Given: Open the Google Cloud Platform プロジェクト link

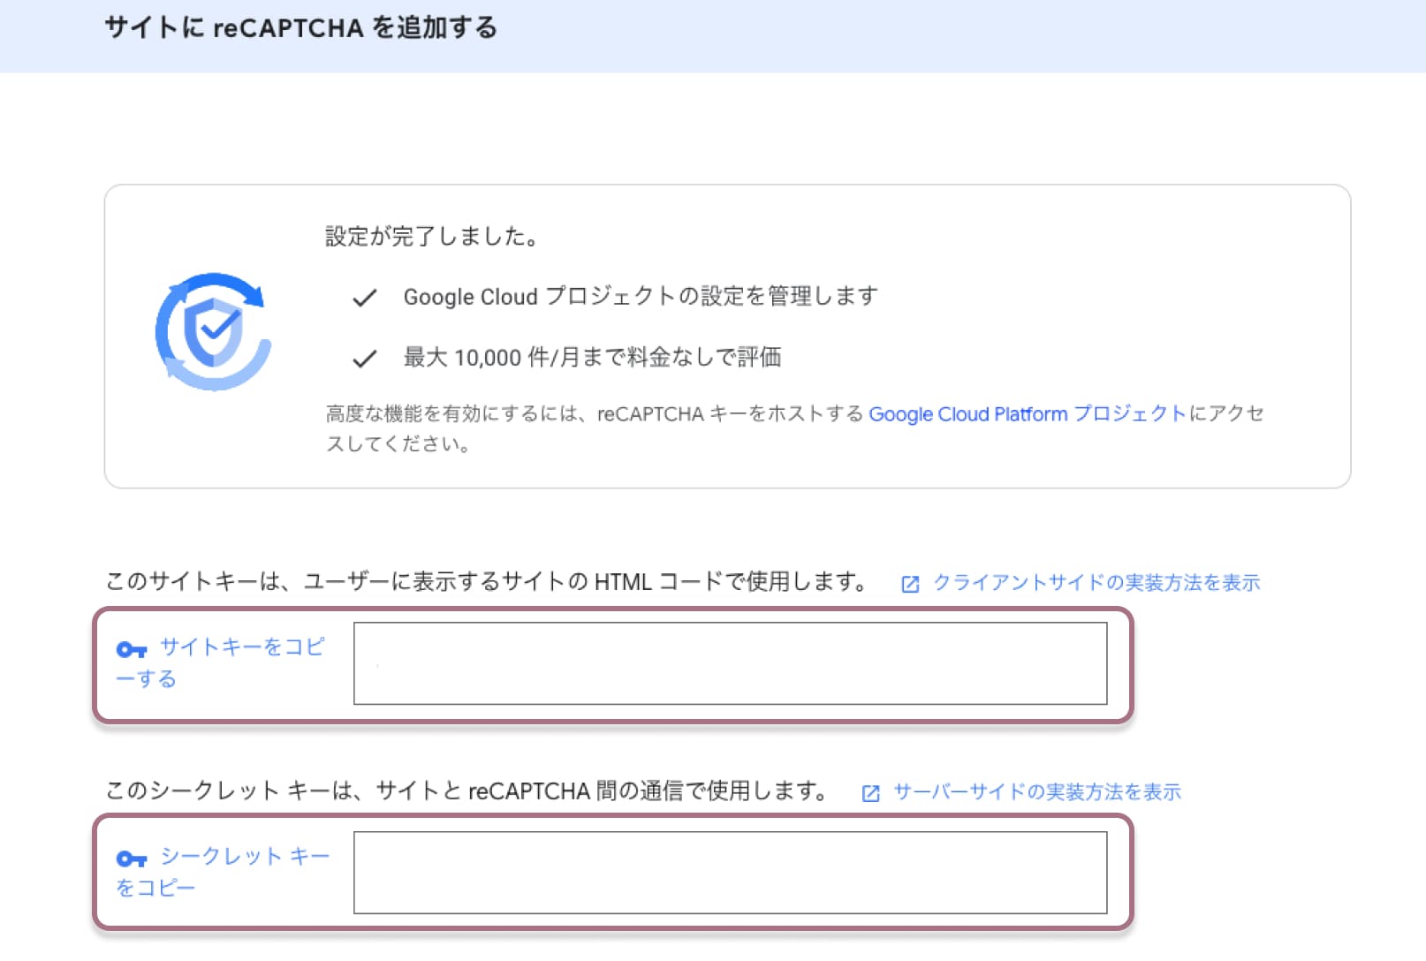Looking at the screenshot, I should tap(1028, 413).
